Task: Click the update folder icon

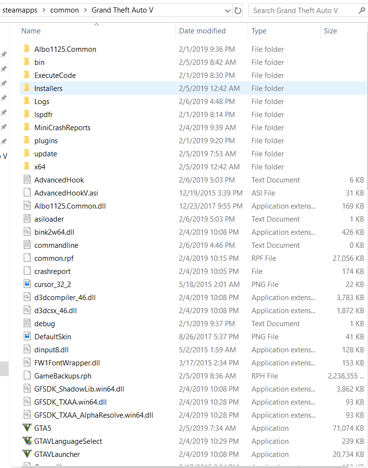Action: 27,153
